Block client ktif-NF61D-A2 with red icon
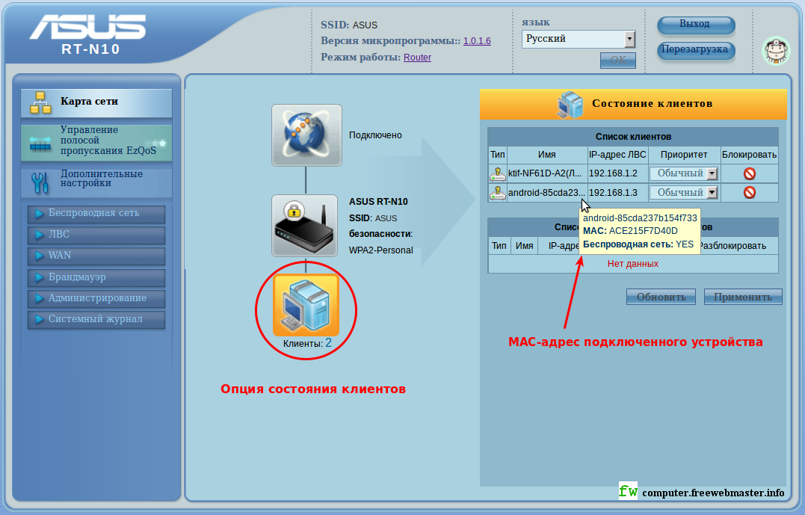Viewport: 805px width, 515px height. 750,173
